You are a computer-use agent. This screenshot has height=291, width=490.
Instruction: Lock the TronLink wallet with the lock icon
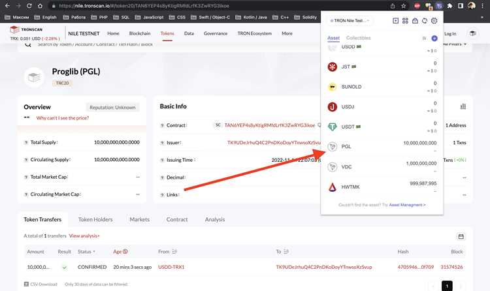[x=415, y=21]
